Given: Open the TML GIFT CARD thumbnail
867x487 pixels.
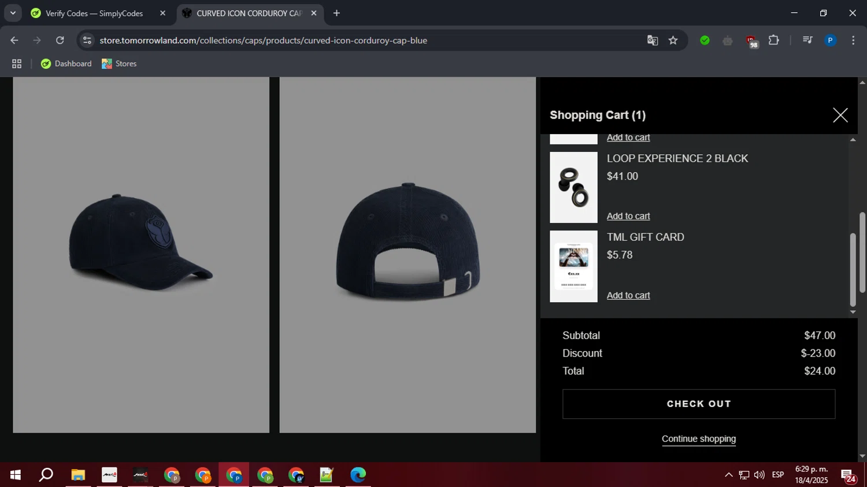Looking at the screenshot, I should click(573, 266).
